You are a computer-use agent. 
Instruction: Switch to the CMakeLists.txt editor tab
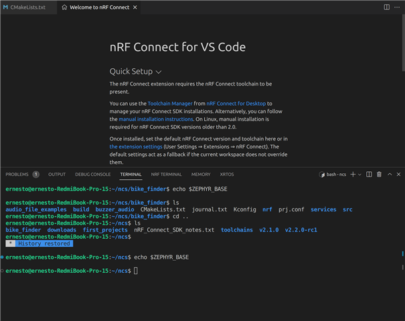tap(28, 7)
